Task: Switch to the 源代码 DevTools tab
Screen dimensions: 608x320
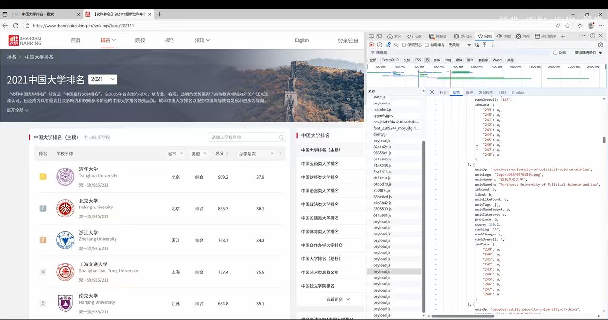Action: tap(462, 36)
